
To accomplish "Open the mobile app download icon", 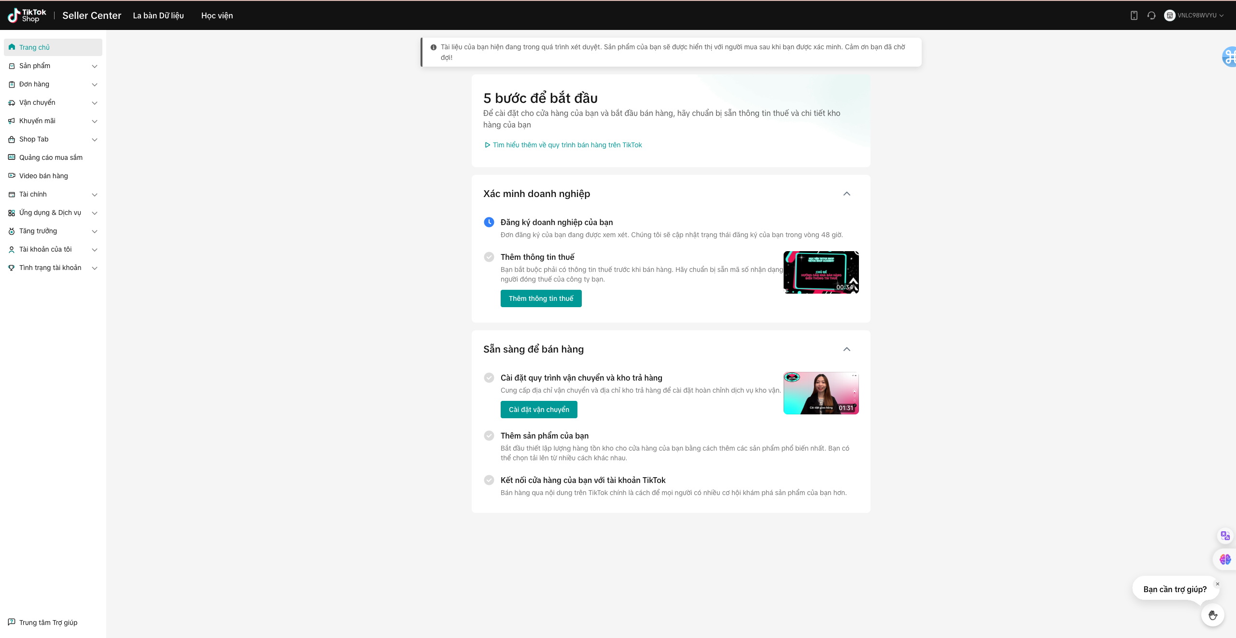I will tap(1134, 15).
